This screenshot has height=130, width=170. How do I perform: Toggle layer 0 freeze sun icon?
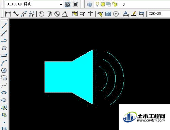[103, 4]
